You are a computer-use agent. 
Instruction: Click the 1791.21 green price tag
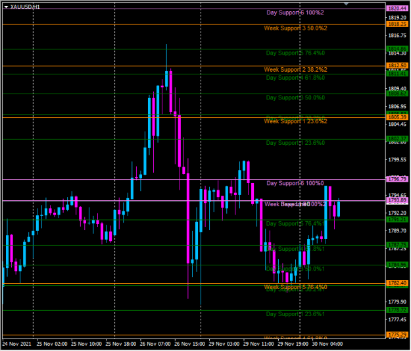397,219
